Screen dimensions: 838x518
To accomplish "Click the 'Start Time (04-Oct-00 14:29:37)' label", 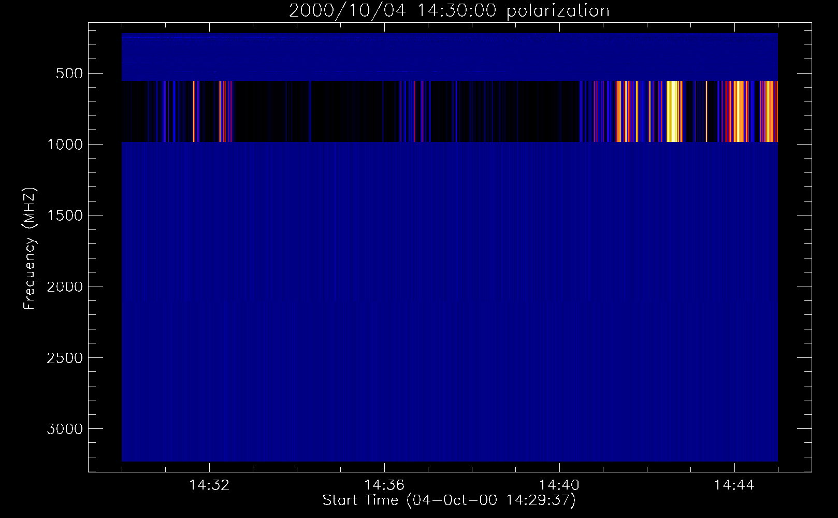I will pos(449,500).
